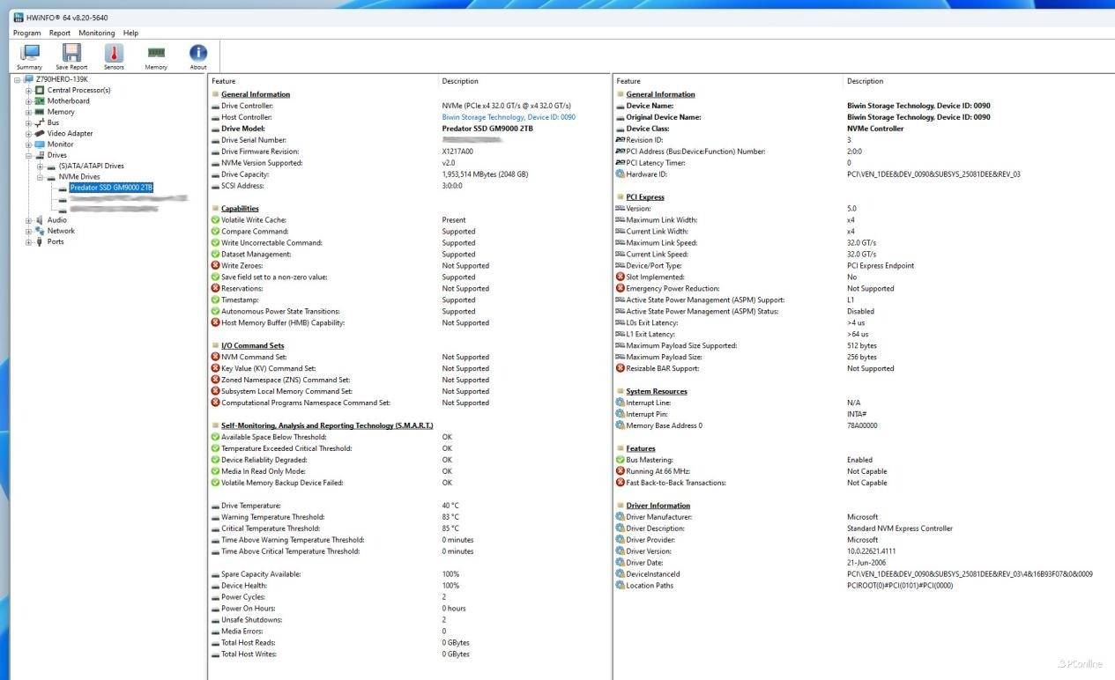Image resolution: width=1115 pixels, height=680 pixels.
Task: Select the Network node icon
Action: click(x=40, y=231)
